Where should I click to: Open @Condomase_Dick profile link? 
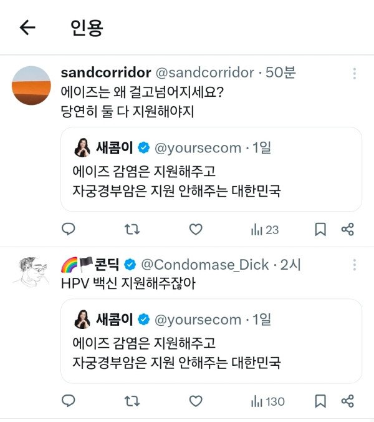click(x=206, y=265)
